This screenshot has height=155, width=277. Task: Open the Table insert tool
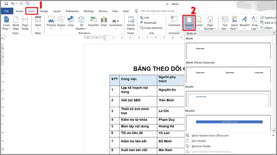[x=38, y=23]
